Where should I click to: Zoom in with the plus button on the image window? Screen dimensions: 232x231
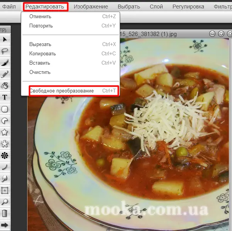[221, 34]
